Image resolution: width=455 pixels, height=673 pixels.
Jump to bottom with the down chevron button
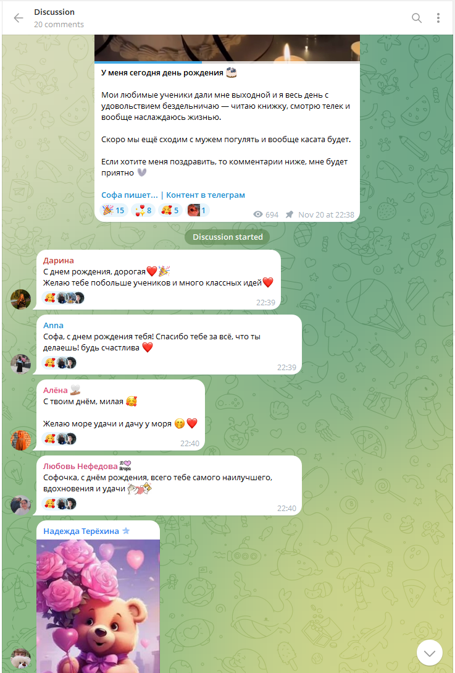[x=429, y=653]
